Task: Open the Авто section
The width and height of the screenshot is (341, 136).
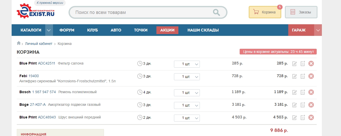Action: [x=116, y=30]
